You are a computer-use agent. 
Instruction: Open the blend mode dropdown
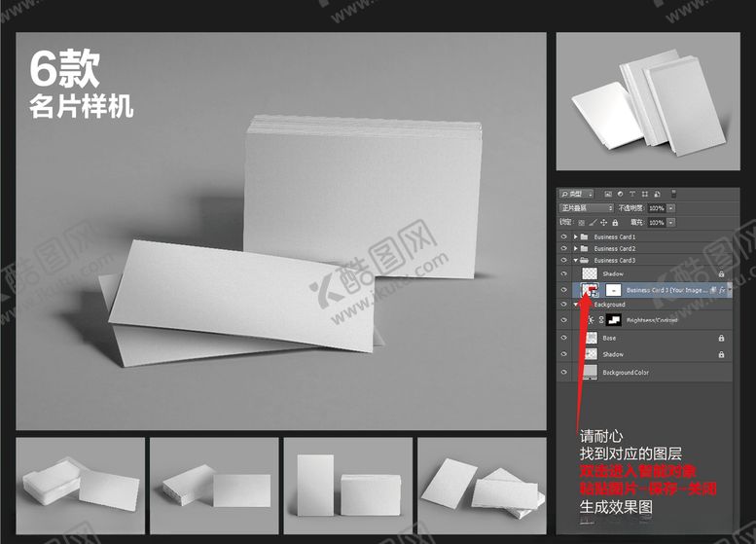(586, 208)
